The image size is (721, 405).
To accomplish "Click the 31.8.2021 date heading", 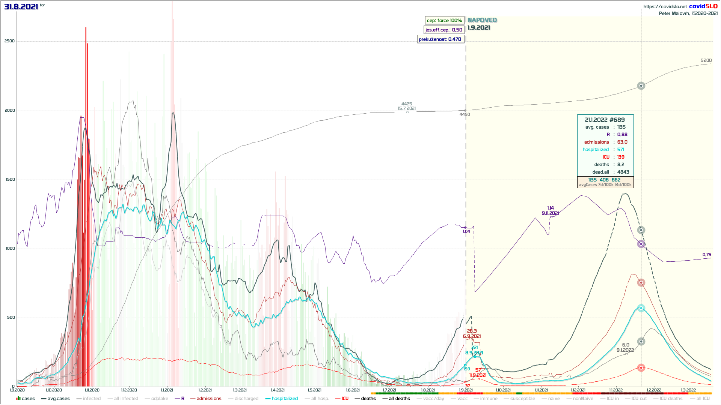I will (21, 7).
